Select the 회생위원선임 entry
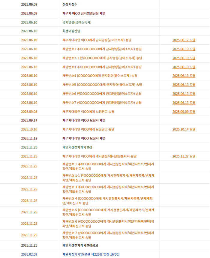This screenshot has height=258, width=210. pos(71,31)
